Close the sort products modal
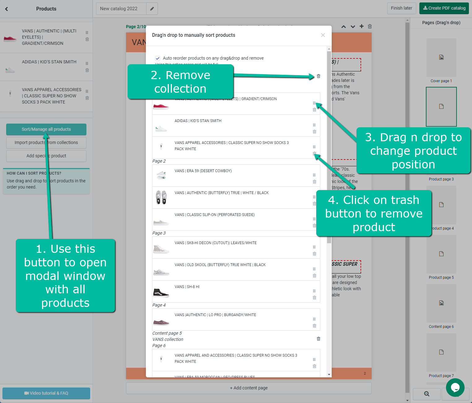Screen dimensions: 472x403 click(x=323, y=35)
